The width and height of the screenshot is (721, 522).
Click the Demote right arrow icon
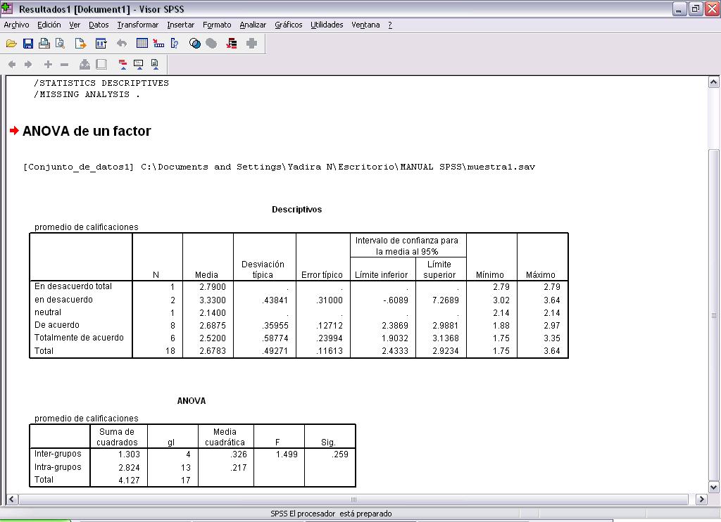tap(28, 64)
